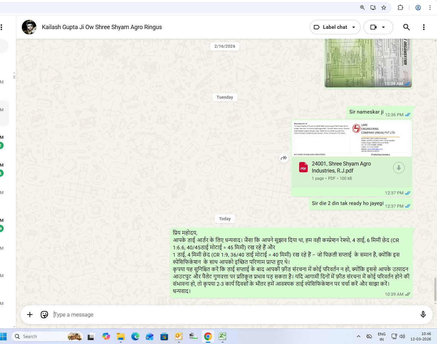Viewport: 437px width, 344px height.
Task: Click the Type a message field
Action: point(232,315)
